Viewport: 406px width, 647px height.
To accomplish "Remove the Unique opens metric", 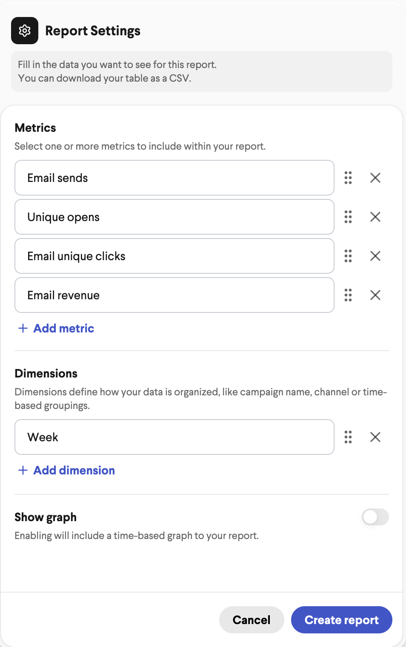I will (x=375, y=217).
